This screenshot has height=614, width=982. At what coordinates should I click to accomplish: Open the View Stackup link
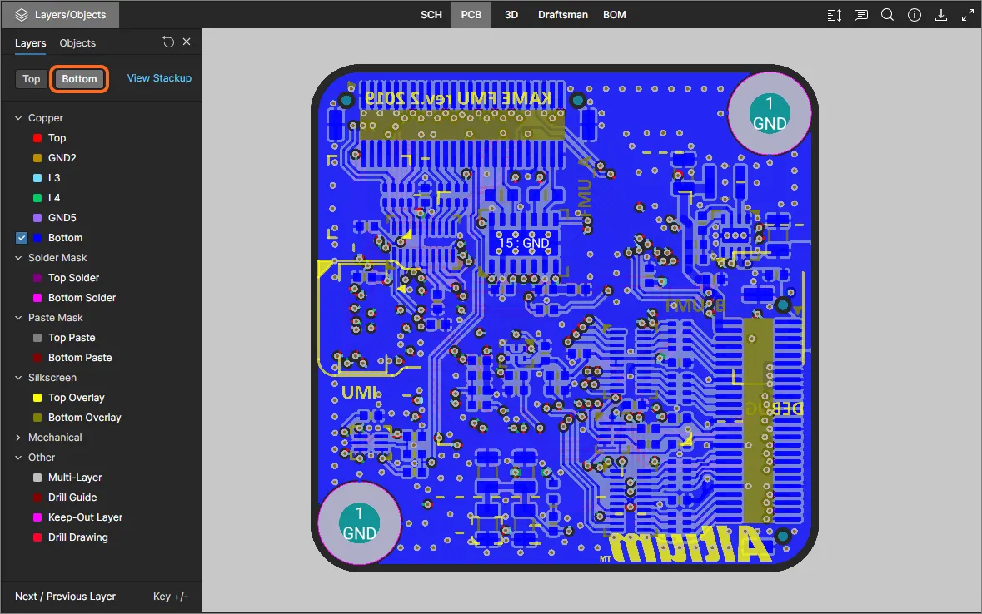coord(159,78)
